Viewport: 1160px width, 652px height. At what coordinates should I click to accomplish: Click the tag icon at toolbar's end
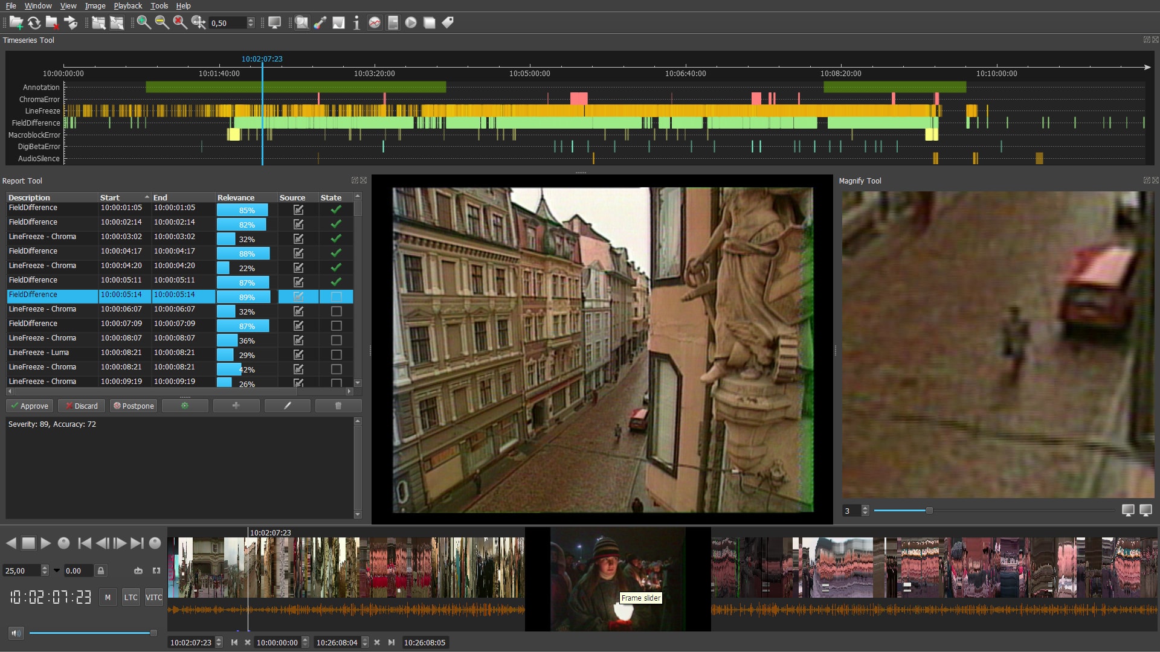pyautogui.click(x=448, y=23)
